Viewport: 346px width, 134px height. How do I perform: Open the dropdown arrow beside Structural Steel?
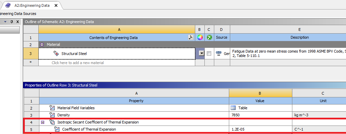(201, 53)
